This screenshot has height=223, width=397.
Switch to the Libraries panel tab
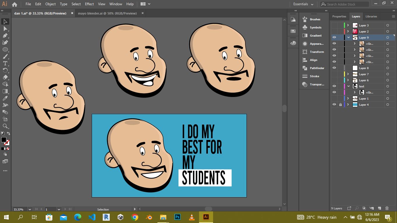point(371,17)
